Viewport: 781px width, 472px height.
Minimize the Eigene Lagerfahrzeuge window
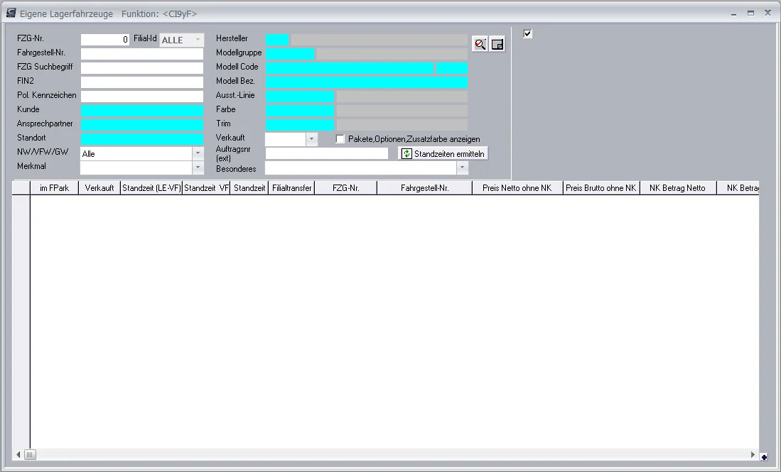(x=733, y=13)
